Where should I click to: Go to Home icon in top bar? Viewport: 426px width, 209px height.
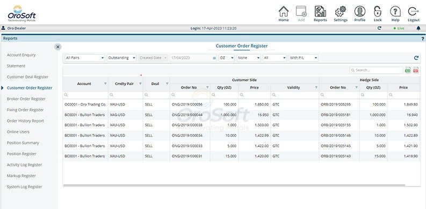click(x=283, y=11)
